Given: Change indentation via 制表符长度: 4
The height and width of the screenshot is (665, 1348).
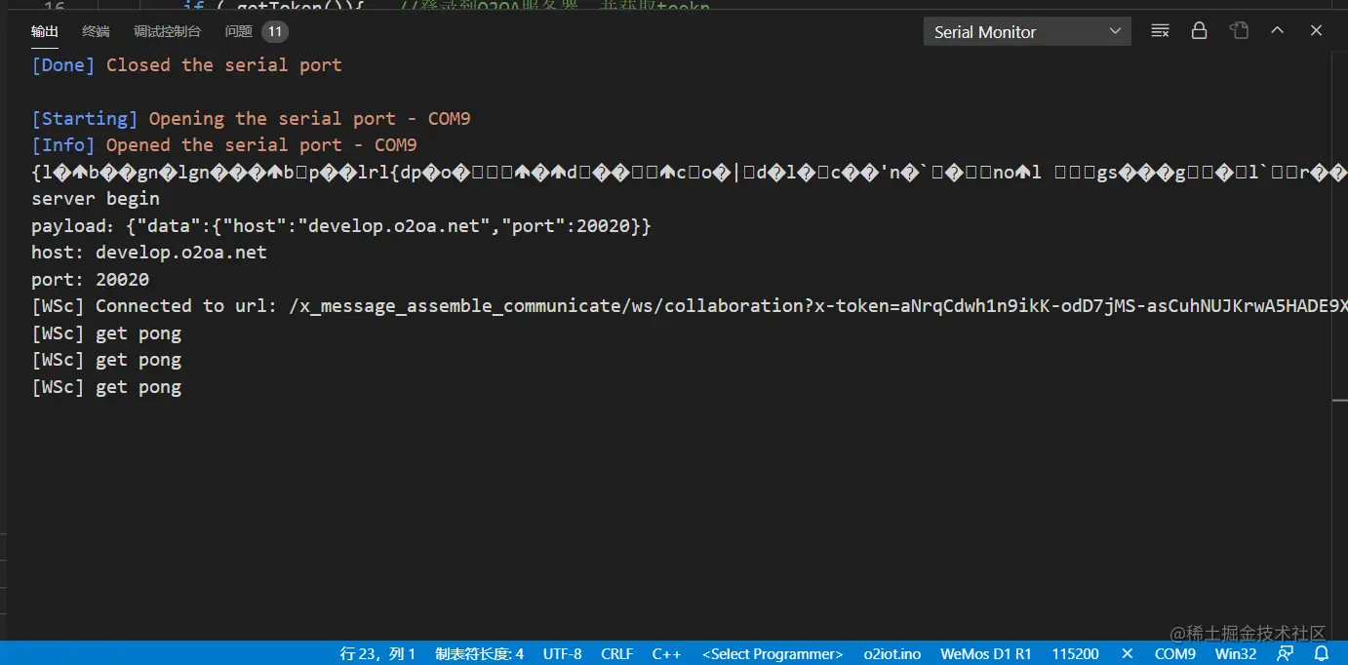Looking at the screenshot, I should coord(479,654).
